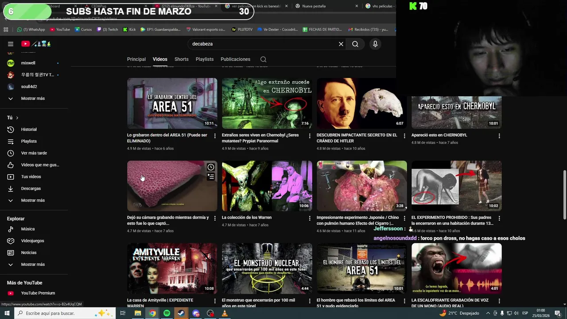Switch to the Principal tab
Screen dimensions: 567x319
coord(136,59)
